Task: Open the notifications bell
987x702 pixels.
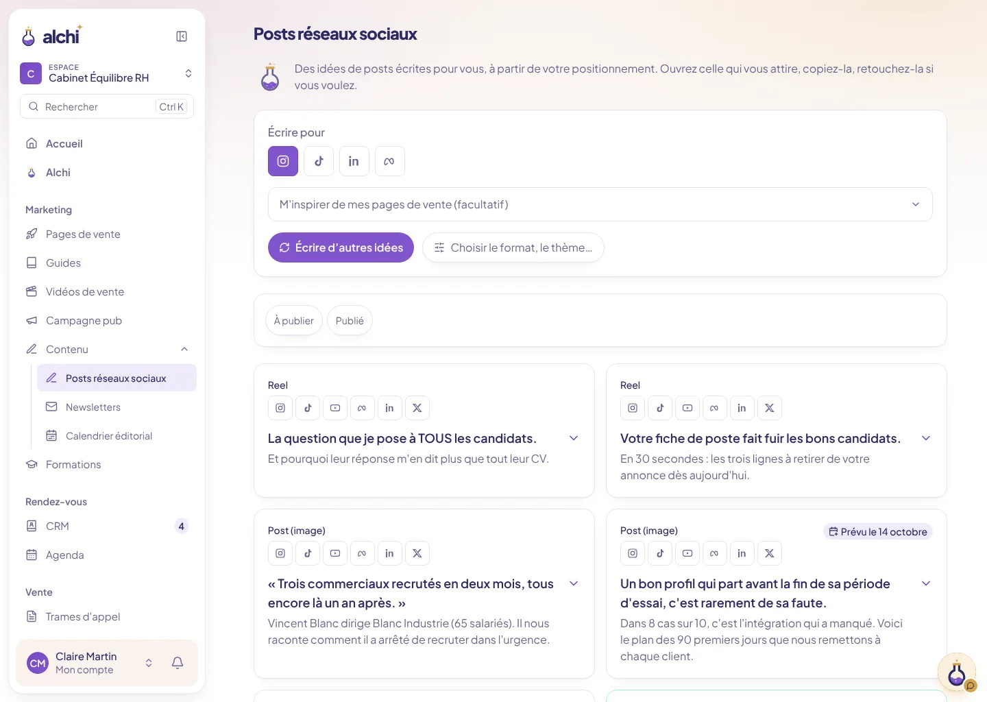Action: tap(178, 663)
